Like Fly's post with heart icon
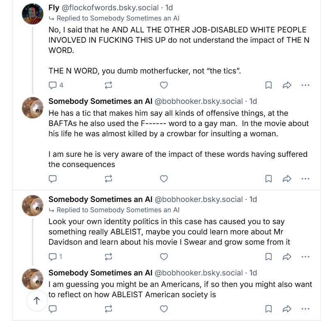321x321 pixels. 164,85
